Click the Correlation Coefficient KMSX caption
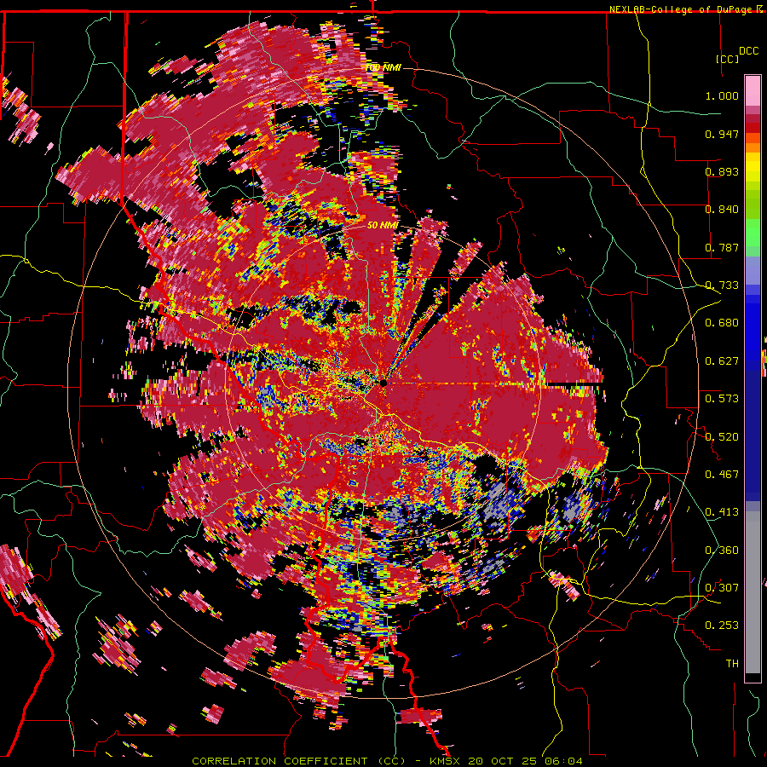 [x=387, y=761]
